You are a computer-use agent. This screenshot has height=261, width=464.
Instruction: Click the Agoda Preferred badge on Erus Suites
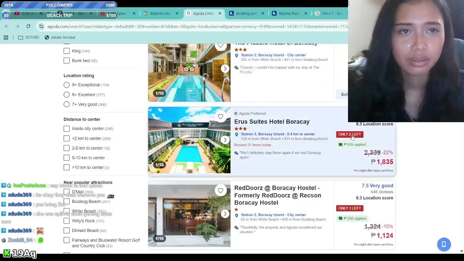tap(250, 114)
